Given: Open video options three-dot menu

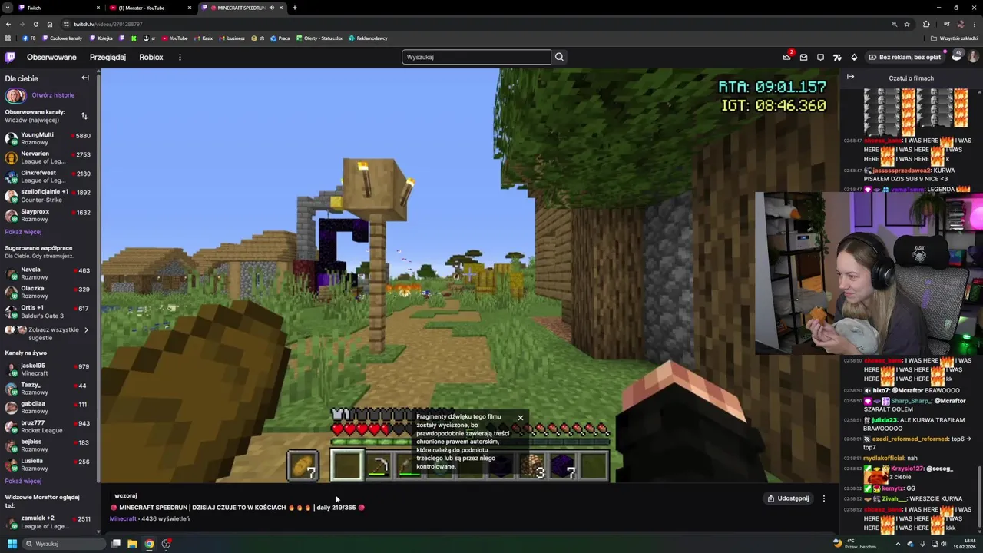Looking at the screenshot, I should (x=824, y=498).
